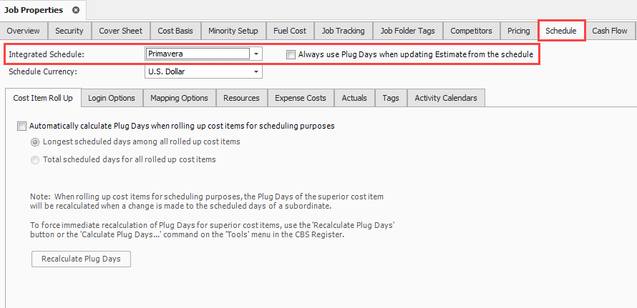Open the Actuals sub-tab
Screen dimensions: 637x308
pyautogui.click(x=354, y=98)
